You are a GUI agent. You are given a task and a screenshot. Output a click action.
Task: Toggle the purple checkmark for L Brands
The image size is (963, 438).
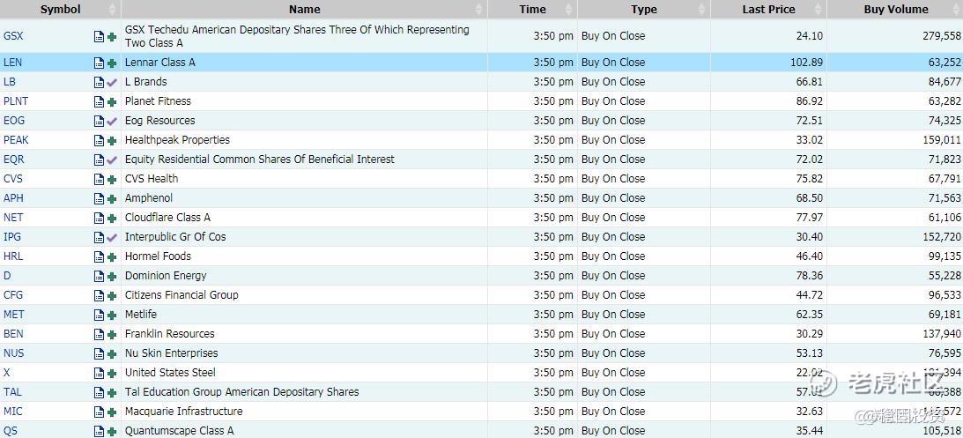[x=112, y=82]
